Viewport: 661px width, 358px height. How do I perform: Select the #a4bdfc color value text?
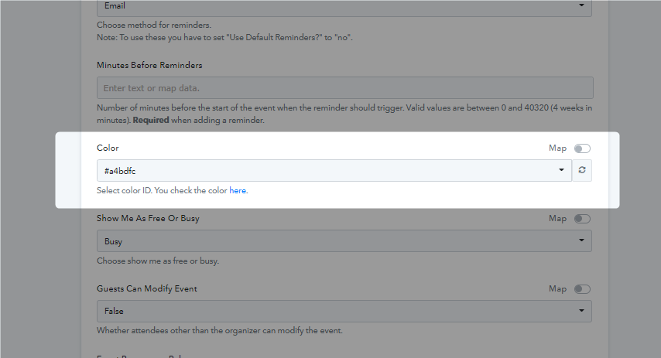(x=120, y=171)
